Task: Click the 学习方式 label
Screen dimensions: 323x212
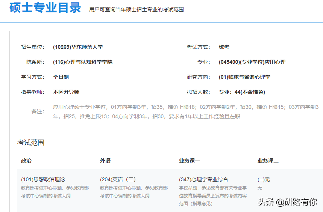Action: (33, 77)
